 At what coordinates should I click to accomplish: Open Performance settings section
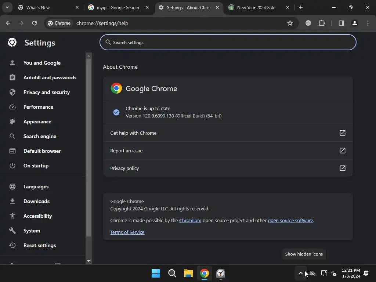[x=38, y=107]
